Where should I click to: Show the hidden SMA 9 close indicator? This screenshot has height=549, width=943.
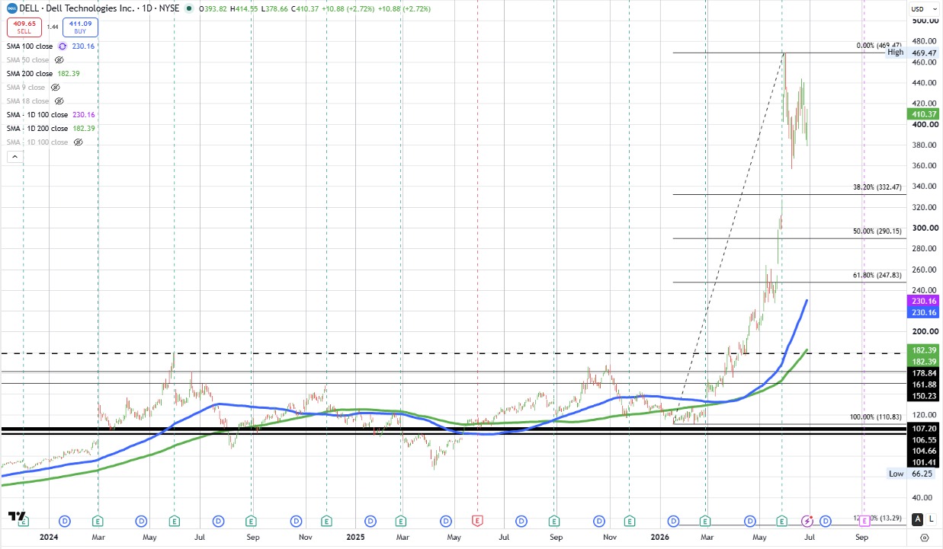pos(54,88)
